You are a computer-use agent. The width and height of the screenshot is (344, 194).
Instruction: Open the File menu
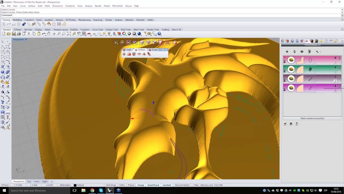click(3, 6)
